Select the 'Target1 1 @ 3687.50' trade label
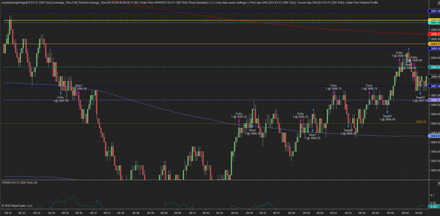The height and width of the screenshot is (216, 440). [x=420, y=99]
